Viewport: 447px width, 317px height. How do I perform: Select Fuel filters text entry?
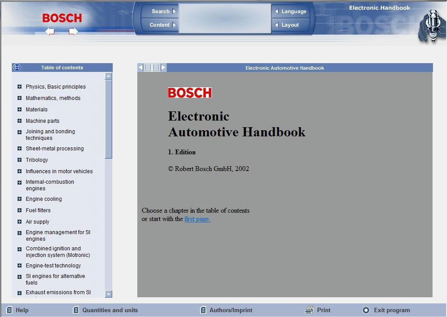coord(38,210)
